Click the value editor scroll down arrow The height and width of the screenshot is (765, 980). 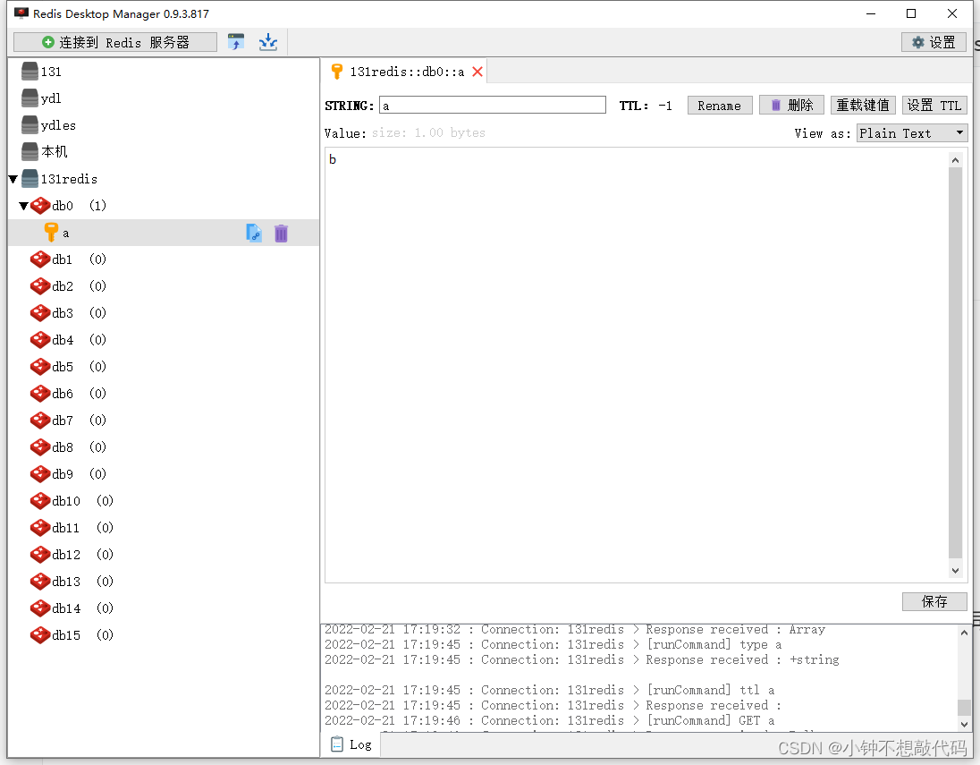pos(955,570)
